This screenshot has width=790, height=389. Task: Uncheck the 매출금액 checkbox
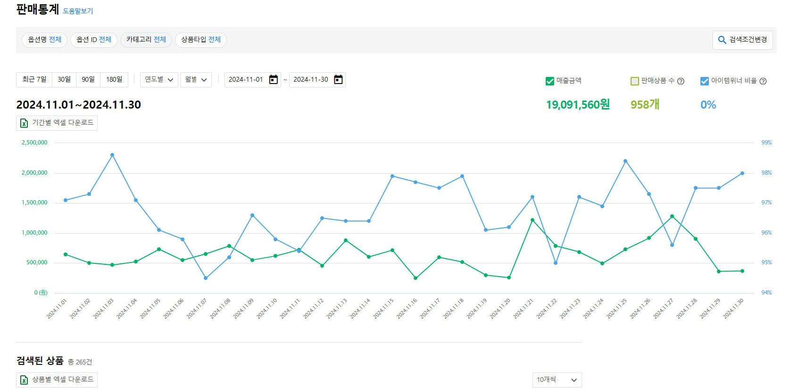549,81
